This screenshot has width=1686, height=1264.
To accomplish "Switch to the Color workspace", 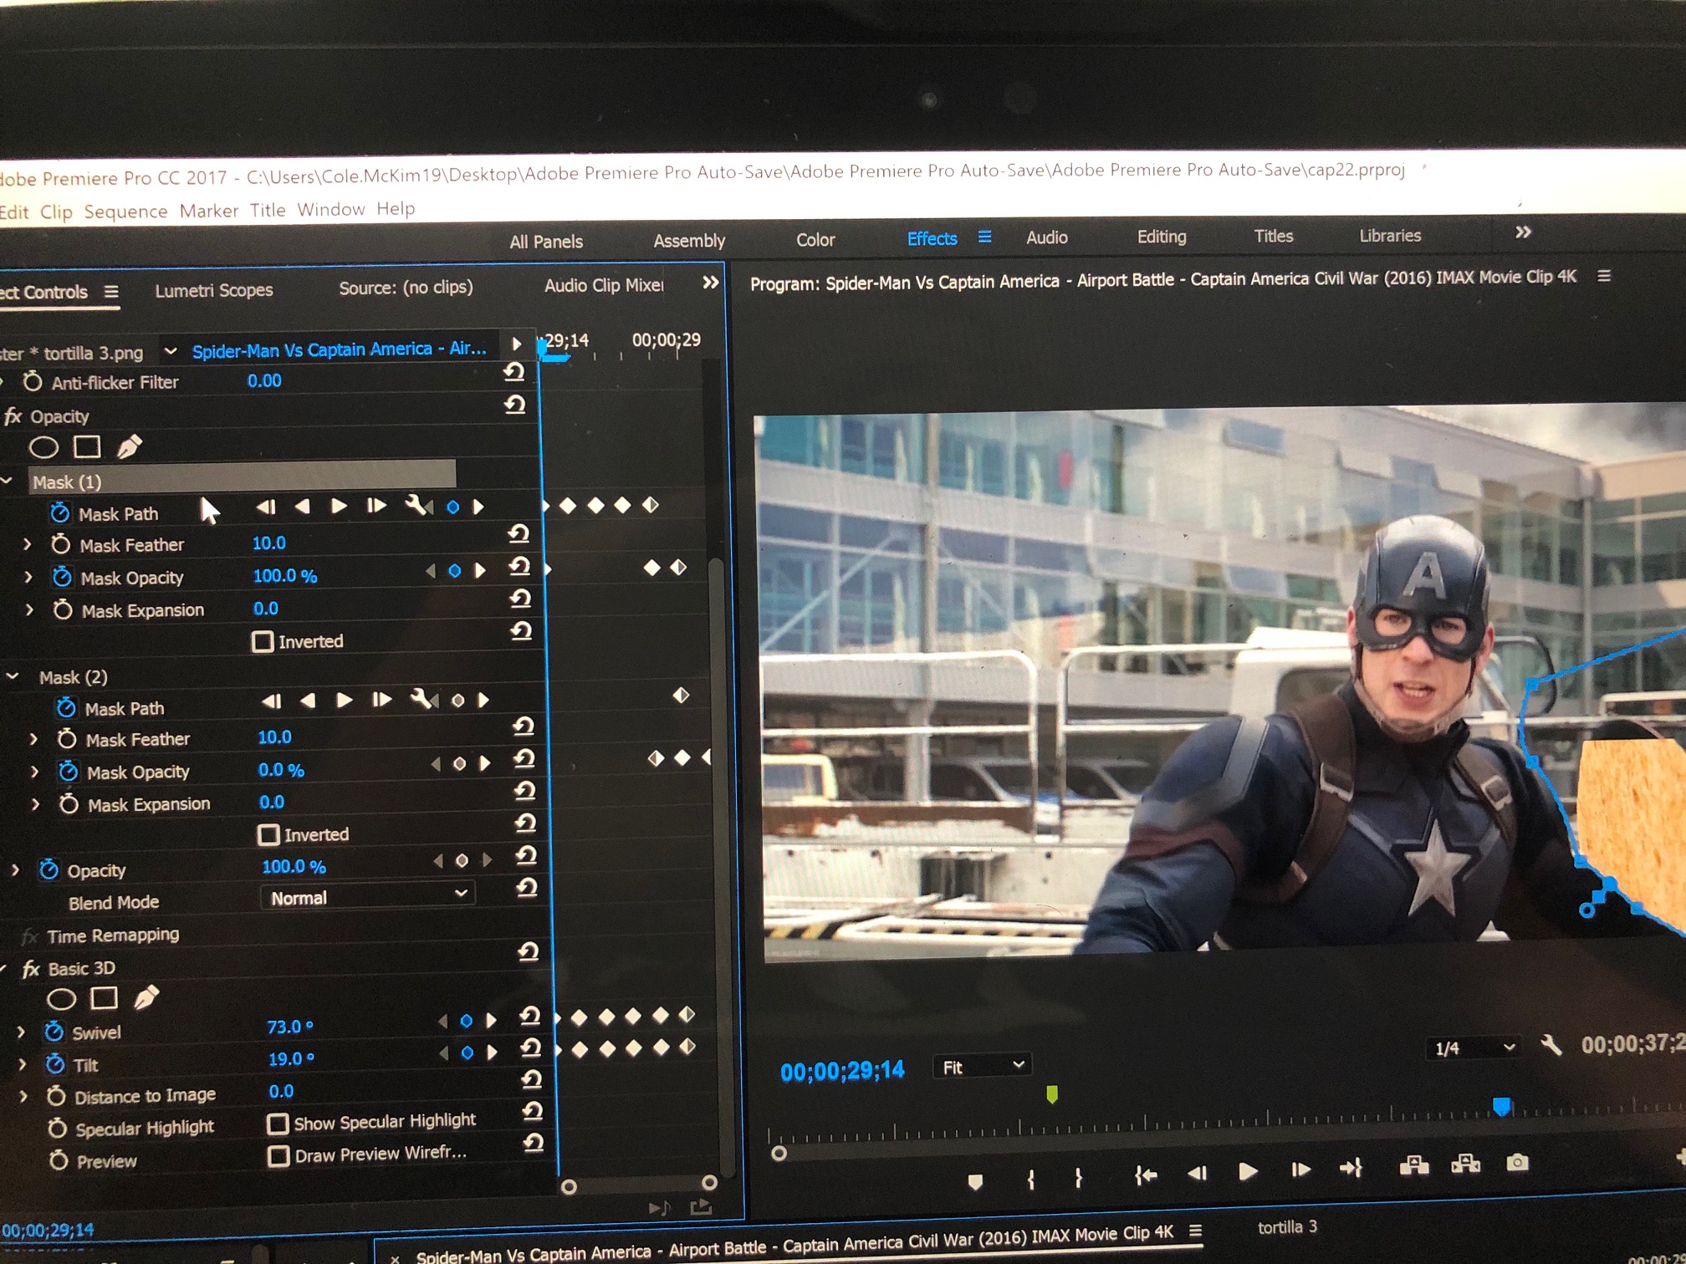I will [815, 240].
